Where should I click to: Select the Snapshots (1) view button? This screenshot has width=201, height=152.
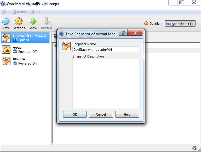pyautogui.click(x=180, y=24)
